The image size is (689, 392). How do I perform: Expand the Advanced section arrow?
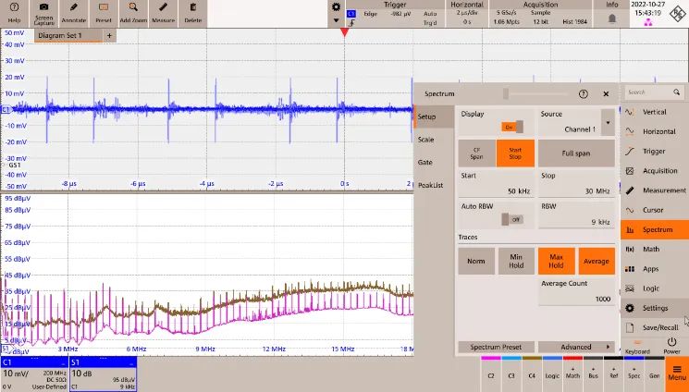tap(608, 348)
